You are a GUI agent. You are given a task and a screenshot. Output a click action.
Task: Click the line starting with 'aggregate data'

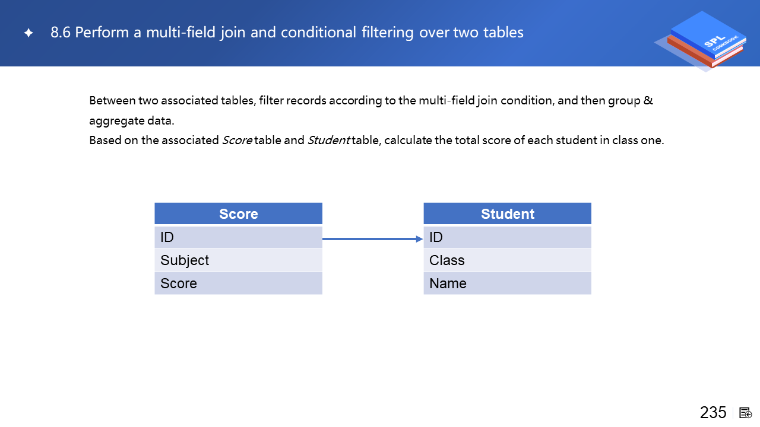pos(131,120)
